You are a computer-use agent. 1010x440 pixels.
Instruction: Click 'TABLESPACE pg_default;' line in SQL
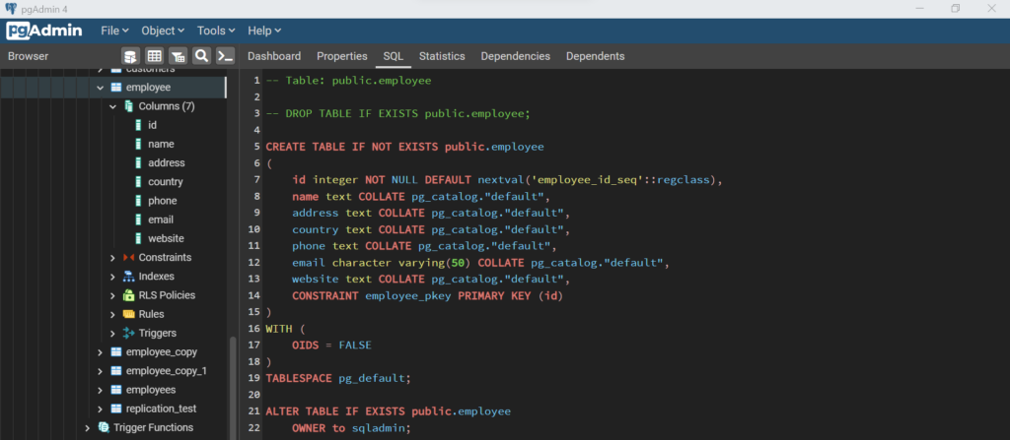coord(337,378)
